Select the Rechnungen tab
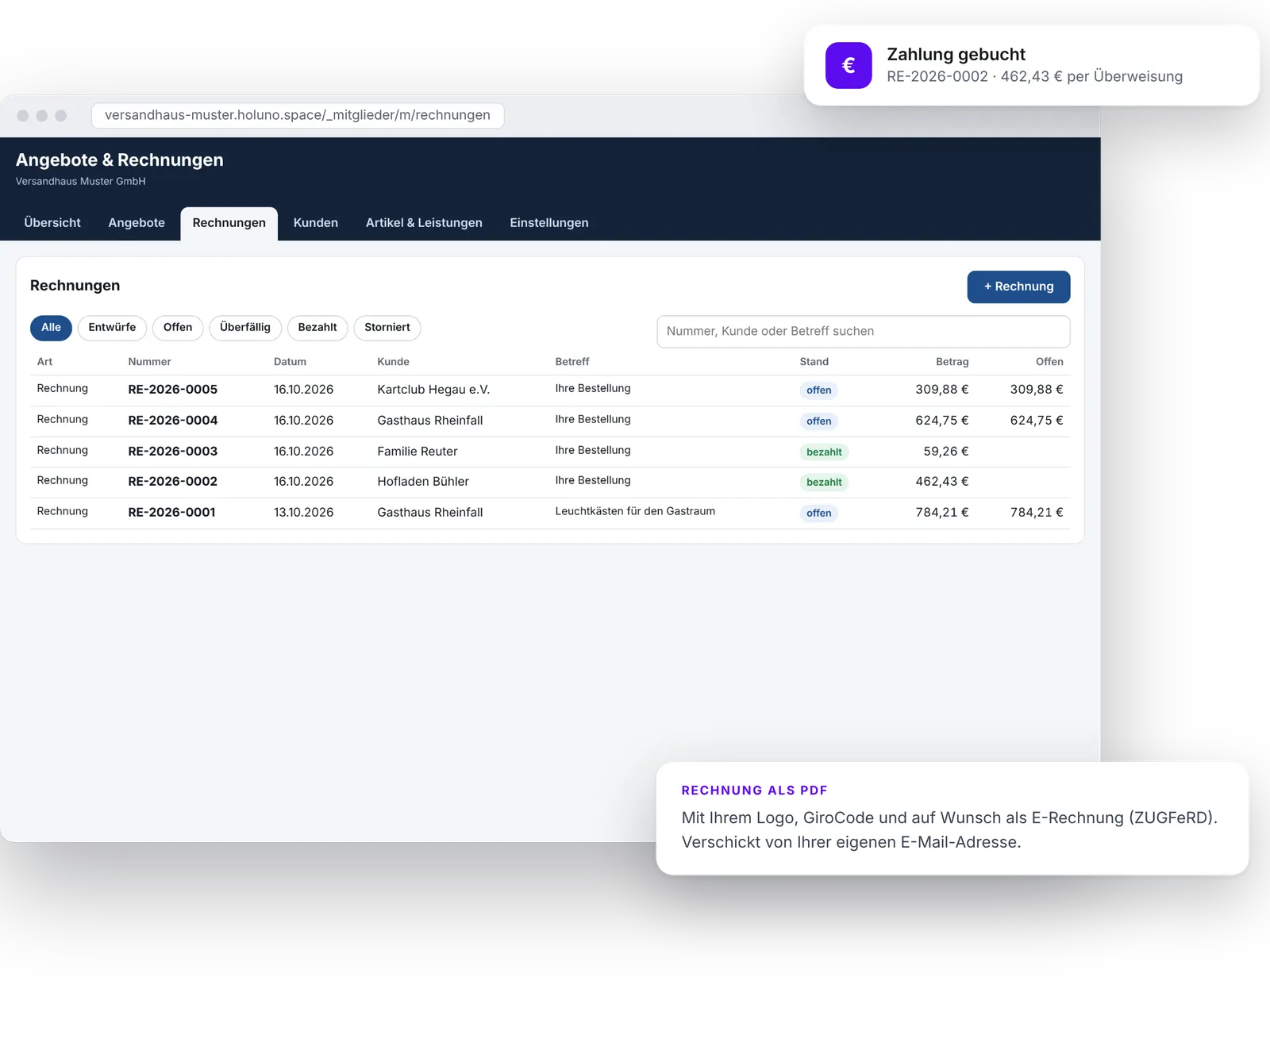The image size is (1270, 1058). (x=229, y=223)
